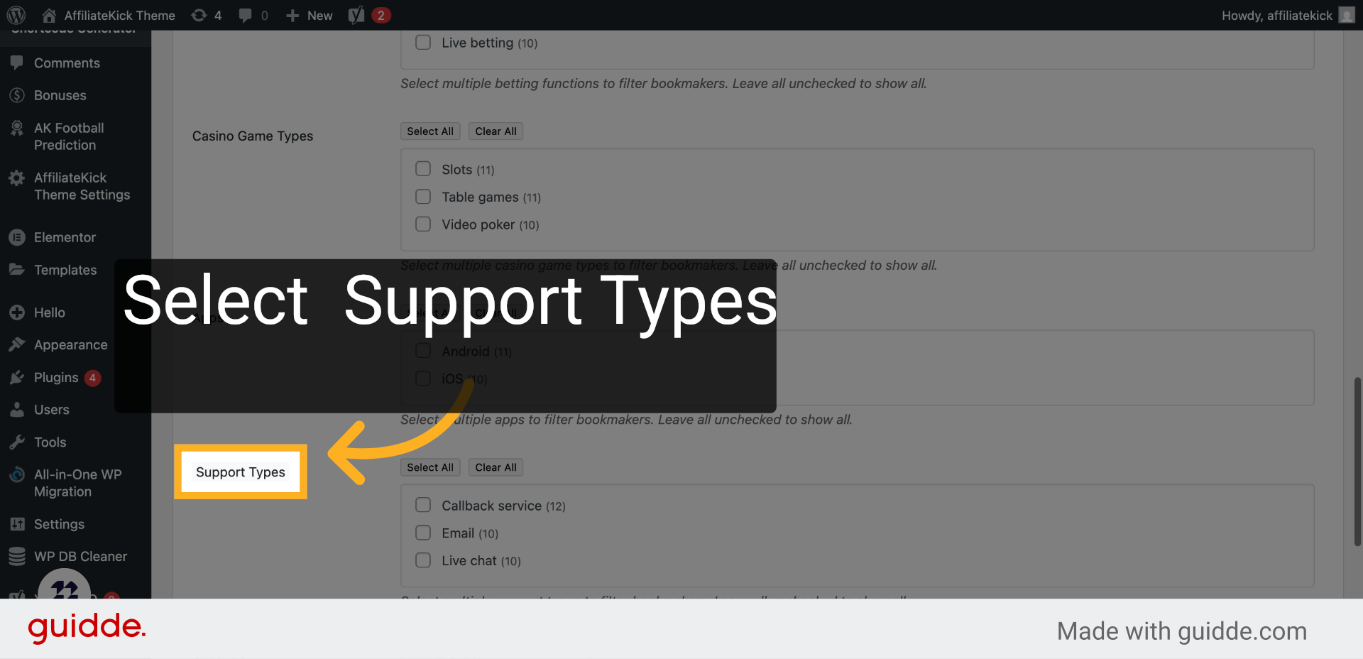Tick the Table games checkbox
This screenshot has height=659, width=1363.
423,197
